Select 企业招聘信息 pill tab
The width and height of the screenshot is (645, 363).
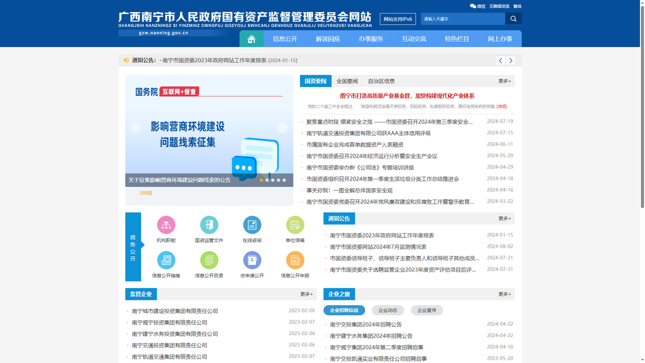point(344,310)
